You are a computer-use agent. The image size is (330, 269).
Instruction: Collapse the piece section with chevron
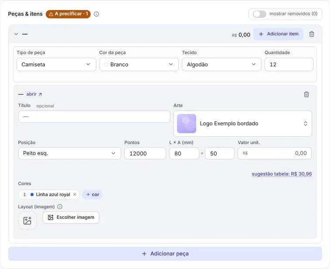point(16,34)
